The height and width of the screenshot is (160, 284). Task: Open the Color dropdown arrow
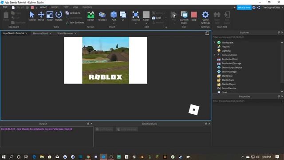(146, 24)
